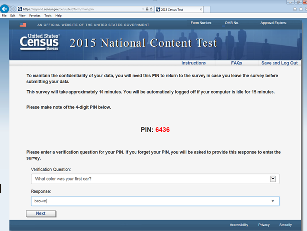Screen dimensions: 307x231
Task: Open the FAQs link
Action: 237,63
